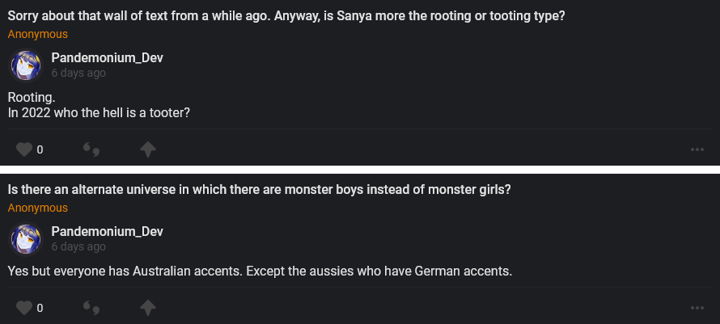Open the Pandemonium_Dev profile from the Sanya answer
Image resolution: width=720 pixels, height=324 pixels.
coord(107,57)
